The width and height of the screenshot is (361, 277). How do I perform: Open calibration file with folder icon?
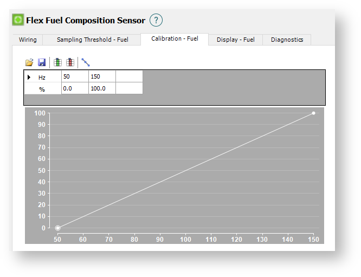29,62
